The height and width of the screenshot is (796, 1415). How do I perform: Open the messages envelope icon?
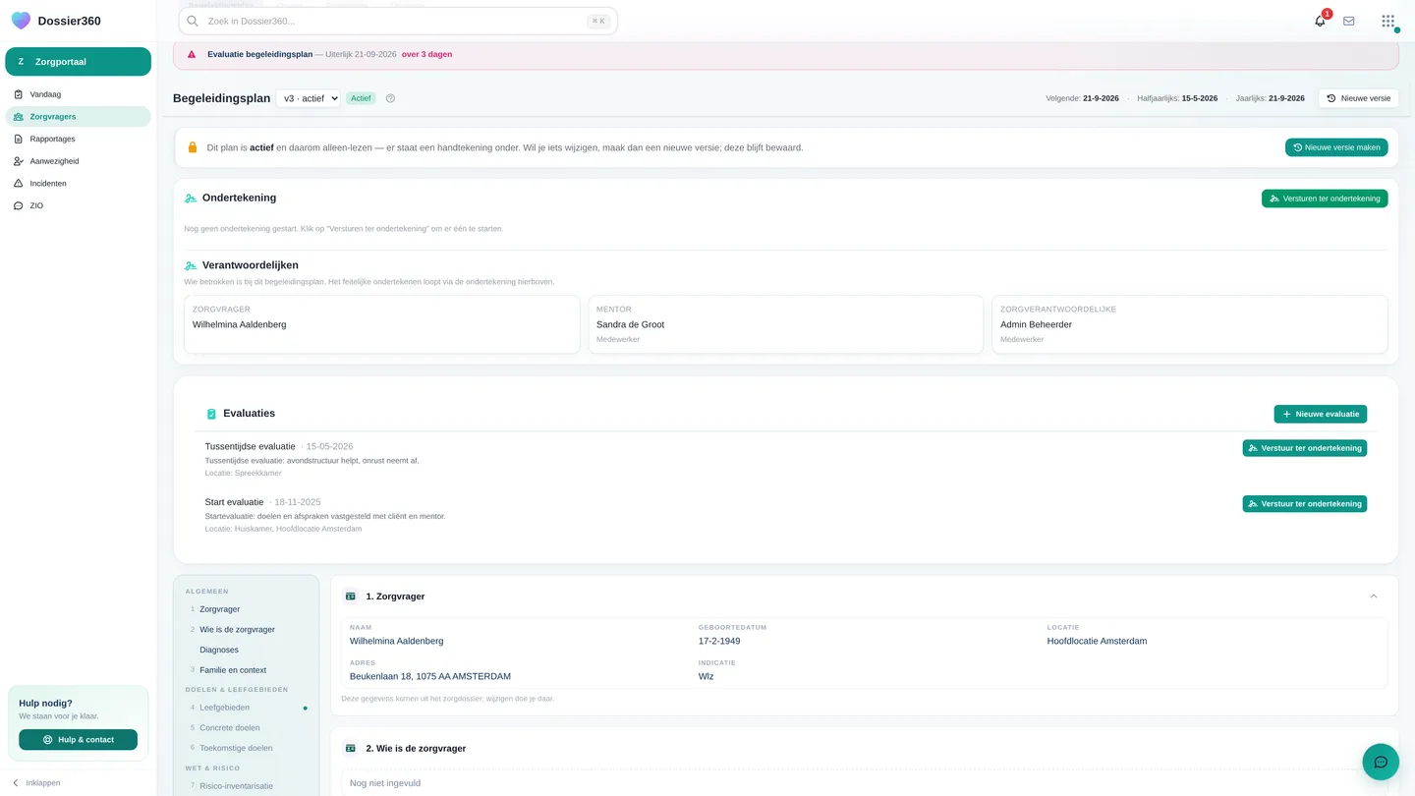pos(1349,21)
